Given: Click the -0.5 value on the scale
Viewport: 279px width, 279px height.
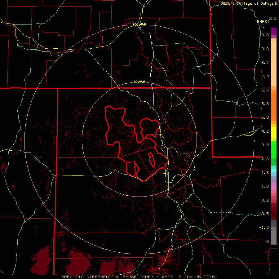Looking at the screenshot, I should (x=264, y=214).
